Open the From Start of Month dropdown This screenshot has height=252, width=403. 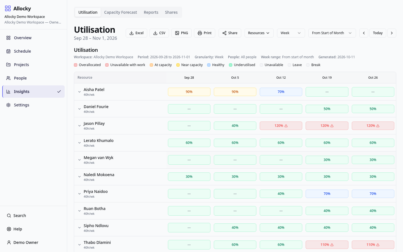332,33
